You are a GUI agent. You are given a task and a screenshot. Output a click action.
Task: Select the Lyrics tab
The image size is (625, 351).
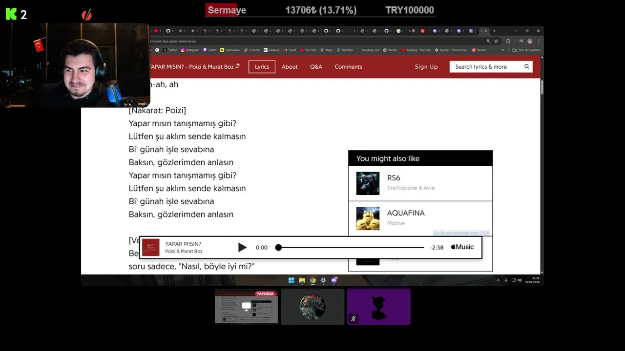point(262,67)
